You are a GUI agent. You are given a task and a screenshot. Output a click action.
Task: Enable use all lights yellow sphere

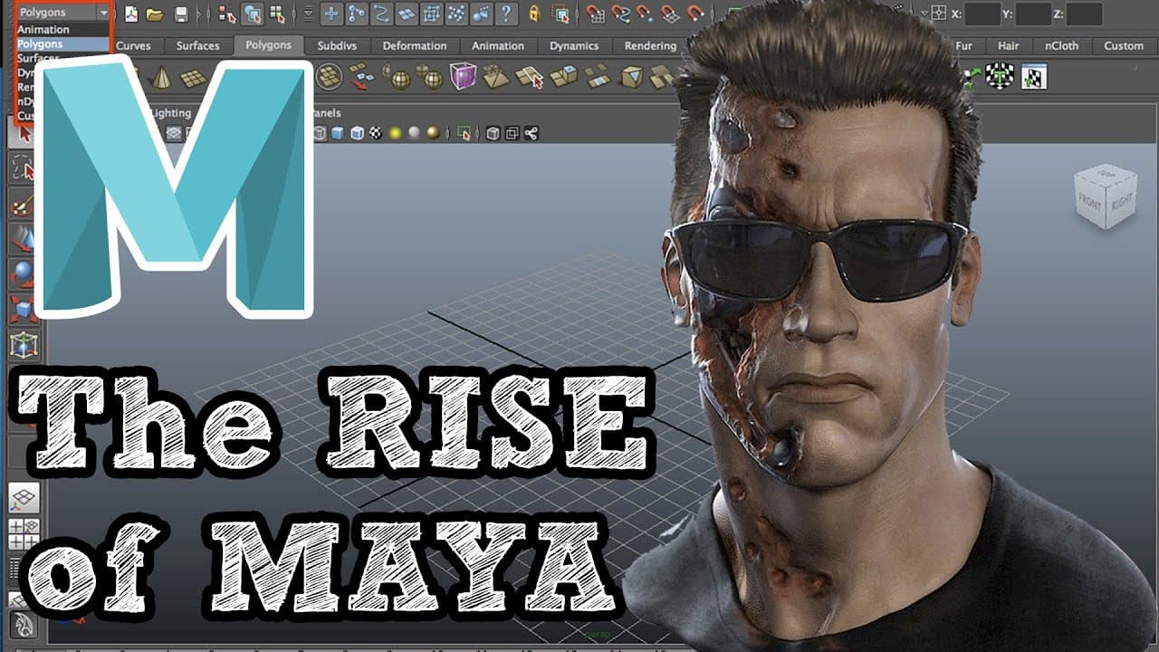point(396,134)
